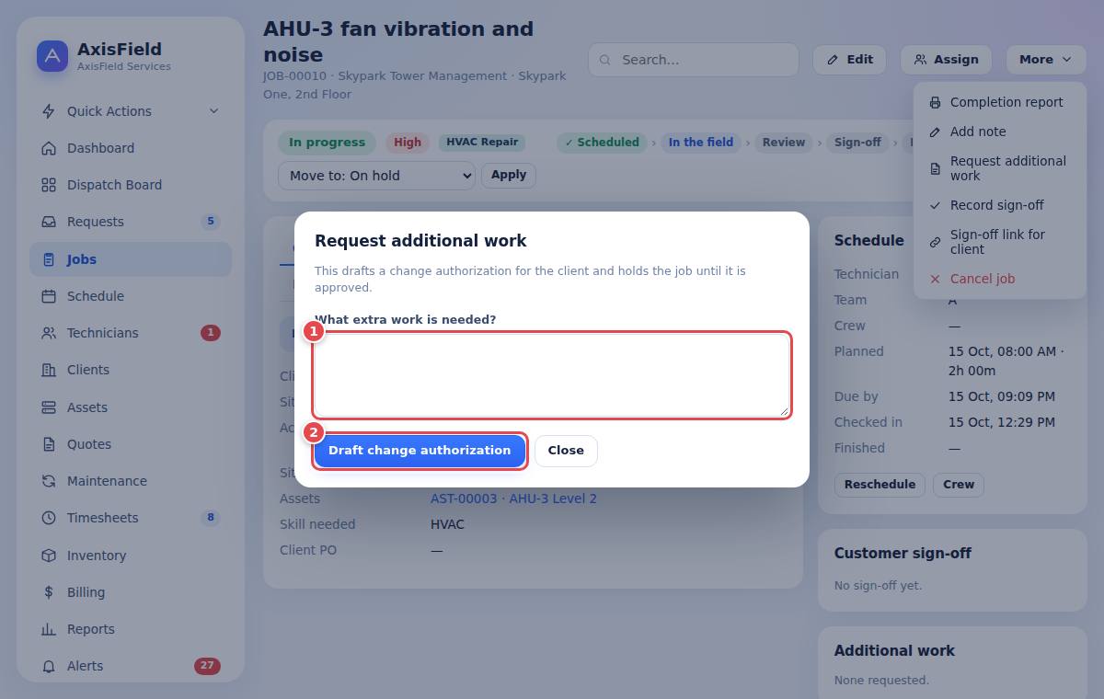This screenshot has width=1104, height=699.
Task: Open Schedule calendar icon
Action: pyautogui.click(x=49, y=296)
